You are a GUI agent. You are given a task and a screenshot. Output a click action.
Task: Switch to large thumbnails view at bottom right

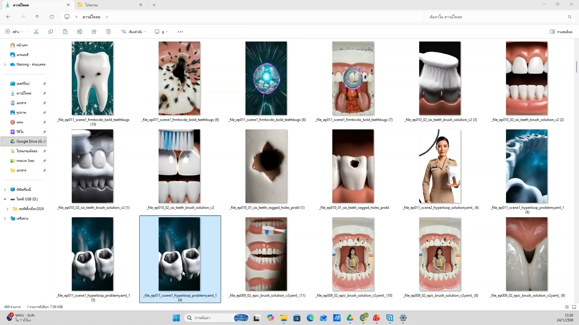574,307
